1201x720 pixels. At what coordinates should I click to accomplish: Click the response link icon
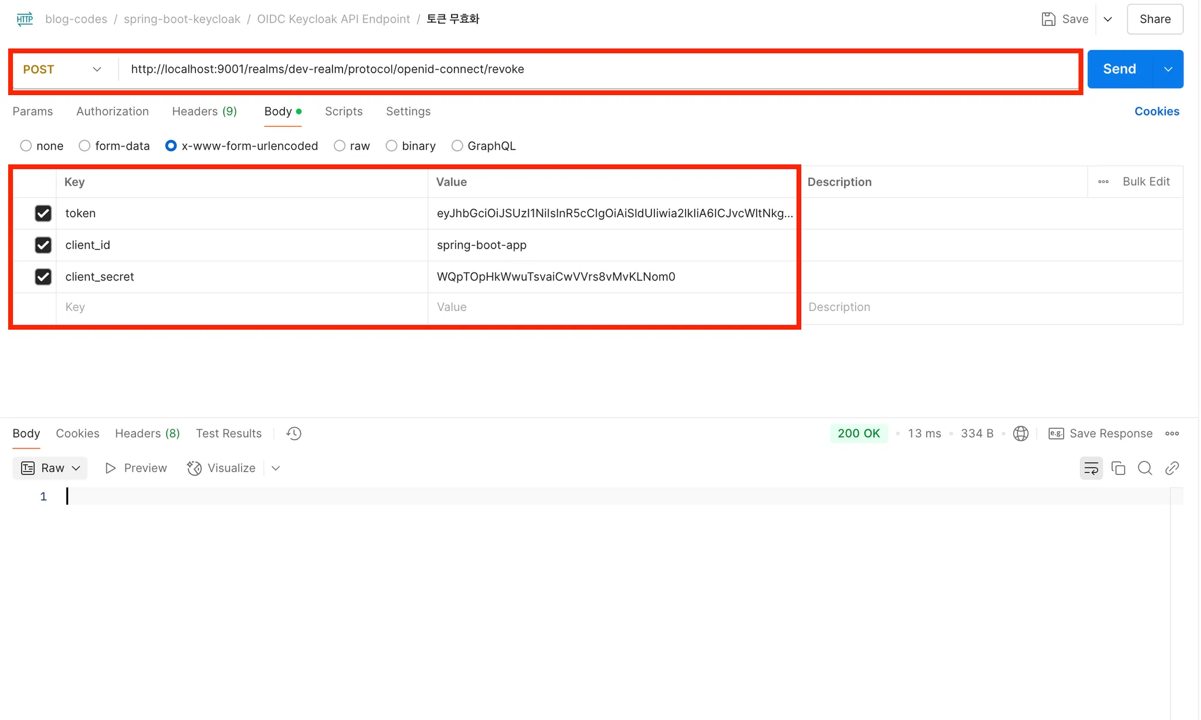click(x=1172, y=468)
